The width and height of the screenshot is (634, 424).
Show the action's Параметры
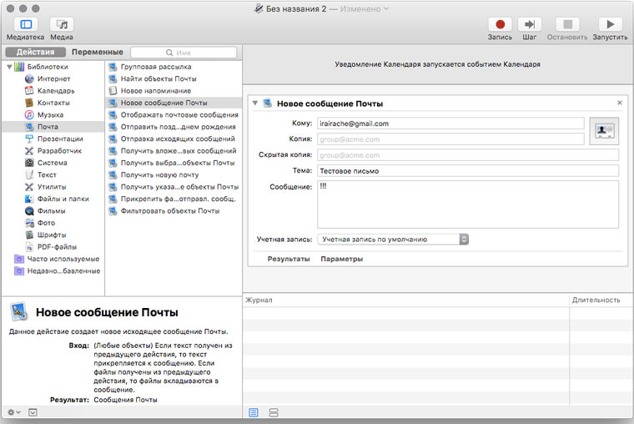pos(342,259)
